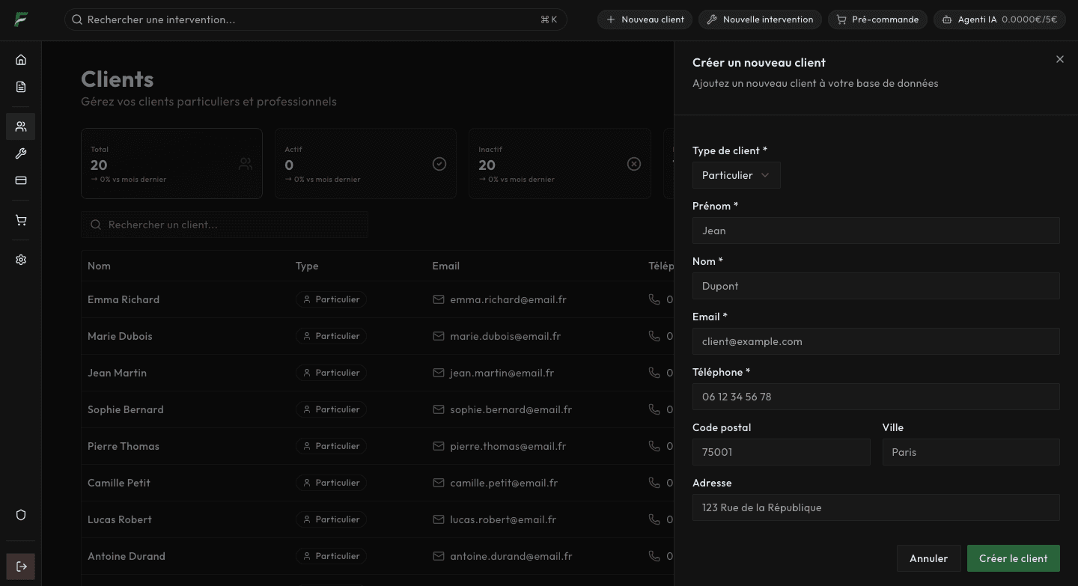Focus the Rechercher un client search field

click(x=225, y=225)
